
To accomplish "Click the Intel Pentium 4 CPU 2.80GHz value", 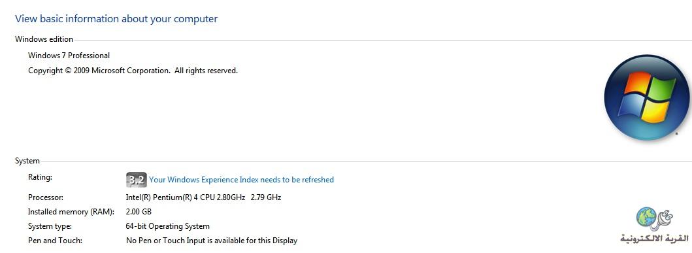I will [x=186, y=197].
